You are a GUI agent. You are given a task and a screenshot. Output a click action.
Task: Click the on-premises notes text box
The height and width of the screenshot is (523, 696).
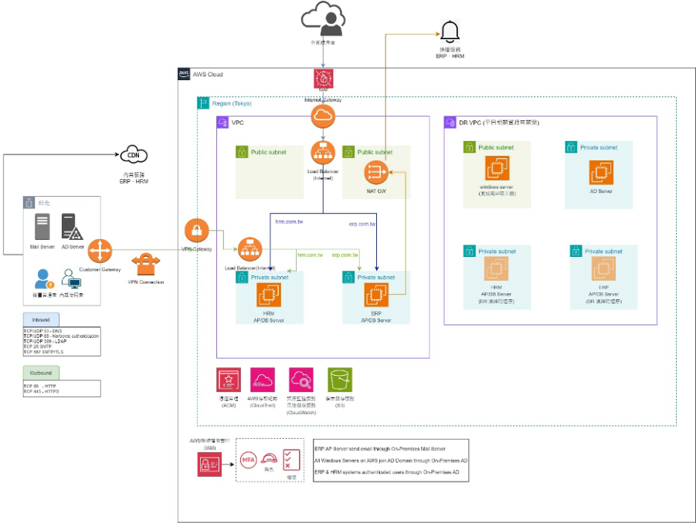pos(390,461)
